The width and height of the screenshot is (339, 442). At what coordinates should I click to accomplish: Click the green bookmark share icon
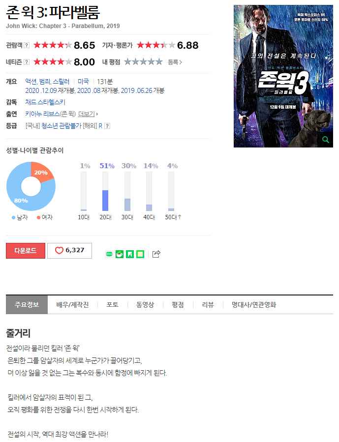click(130, 254)
